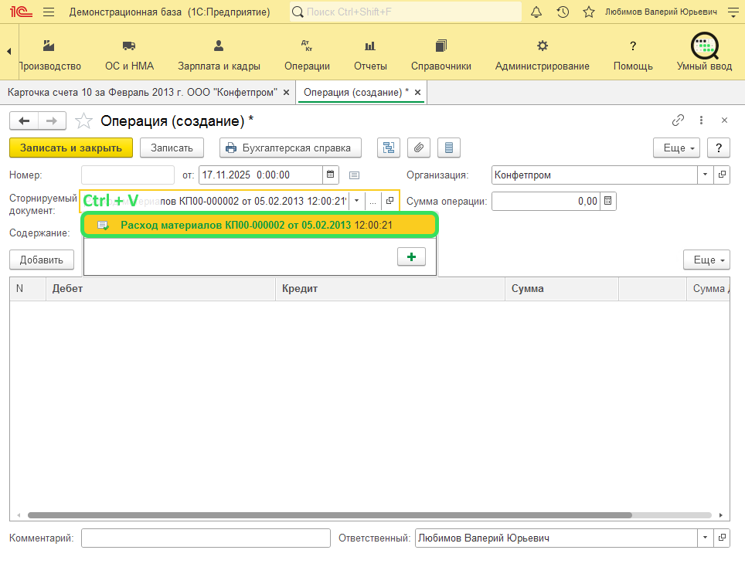
Task: Open help with the question mark button
Action: click(719, 148)
